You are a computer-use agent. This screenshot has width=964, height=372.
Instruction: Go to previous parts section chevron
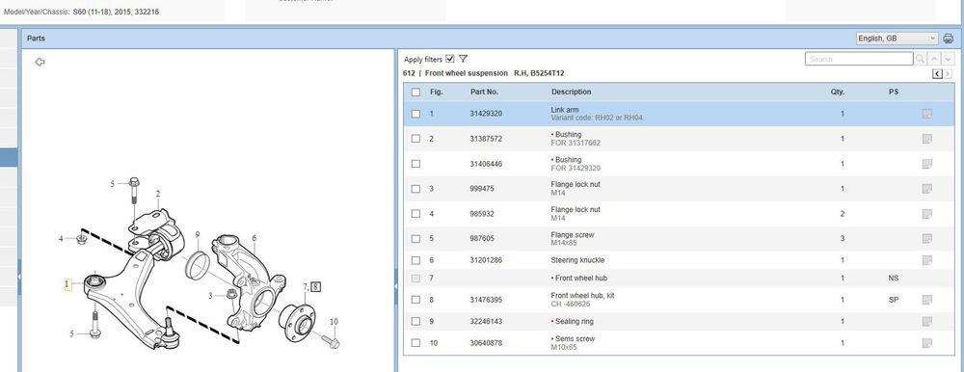click(937, 74)
